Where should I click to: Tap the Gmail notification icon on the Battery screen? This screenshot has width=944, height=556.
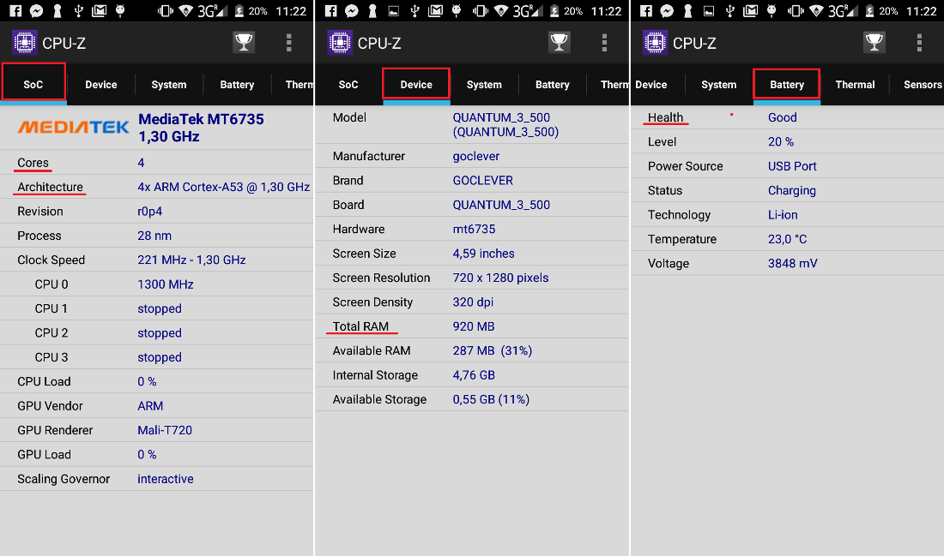[x=751, y=11]
